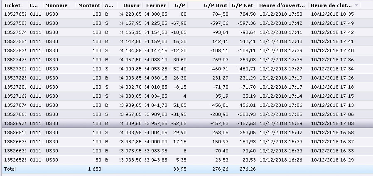Select the trade row with ticket 13527659
The height and width of the screenshot is (176, 373).
coord(15,14)
